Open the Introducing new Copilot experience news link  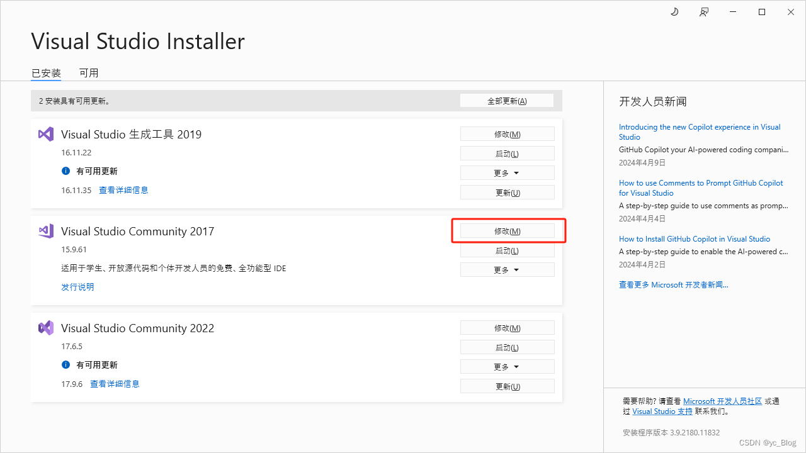[700, 132]
